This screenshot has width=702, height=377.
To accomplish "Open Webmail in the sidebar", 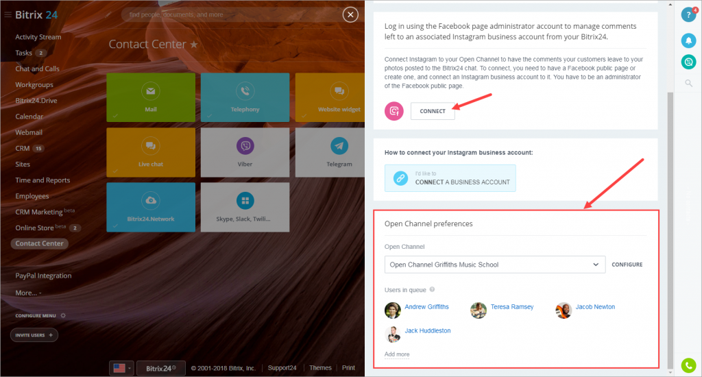I will (x=29, y=132).
